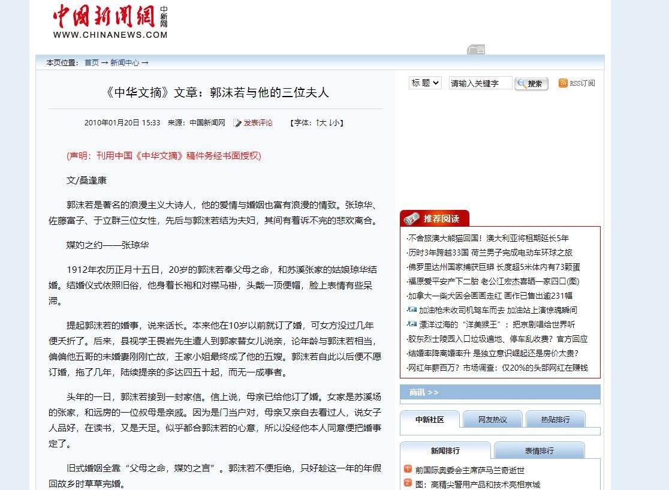Screen dimensions: 669x490
Task: Open 福原爱平安产下二胎 headline
Action: point(493,281)
